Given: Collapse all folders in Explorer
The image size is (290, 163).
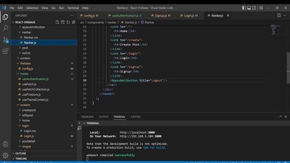Looking at the screenshot, I should point(73,22).
